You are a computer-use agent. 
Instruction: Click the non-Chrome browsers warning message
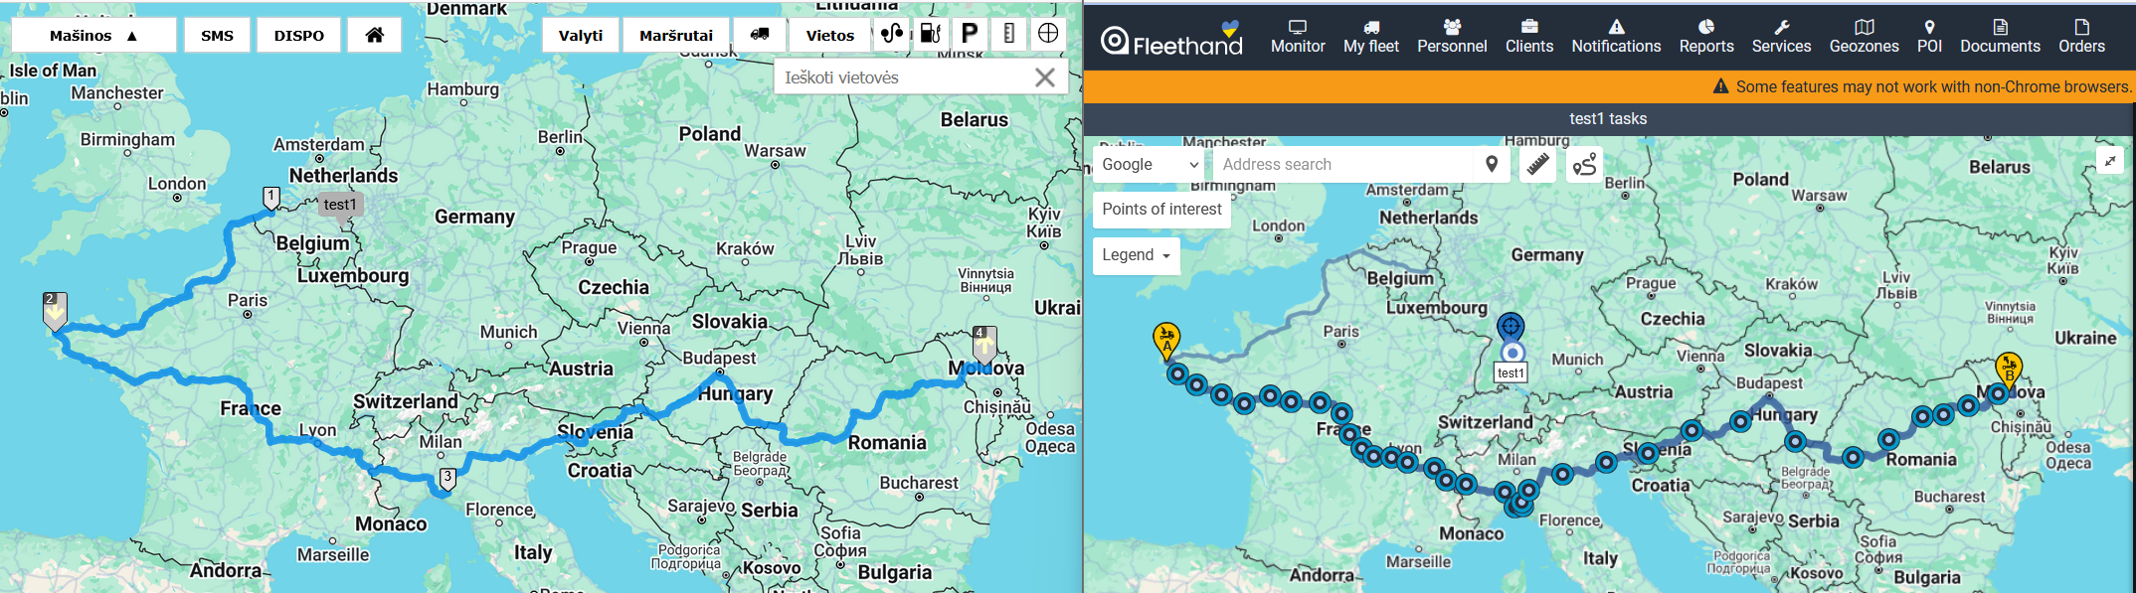click(1922, 86)
